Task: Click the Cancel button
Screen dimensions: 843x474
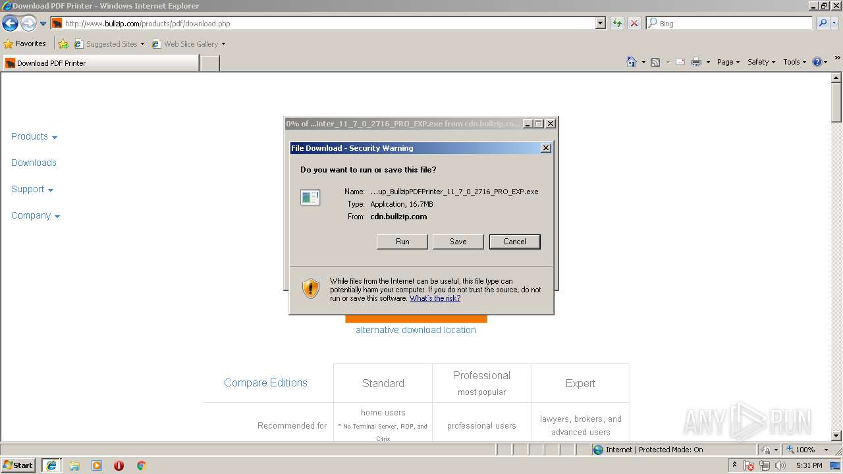Action: (515, 242)
